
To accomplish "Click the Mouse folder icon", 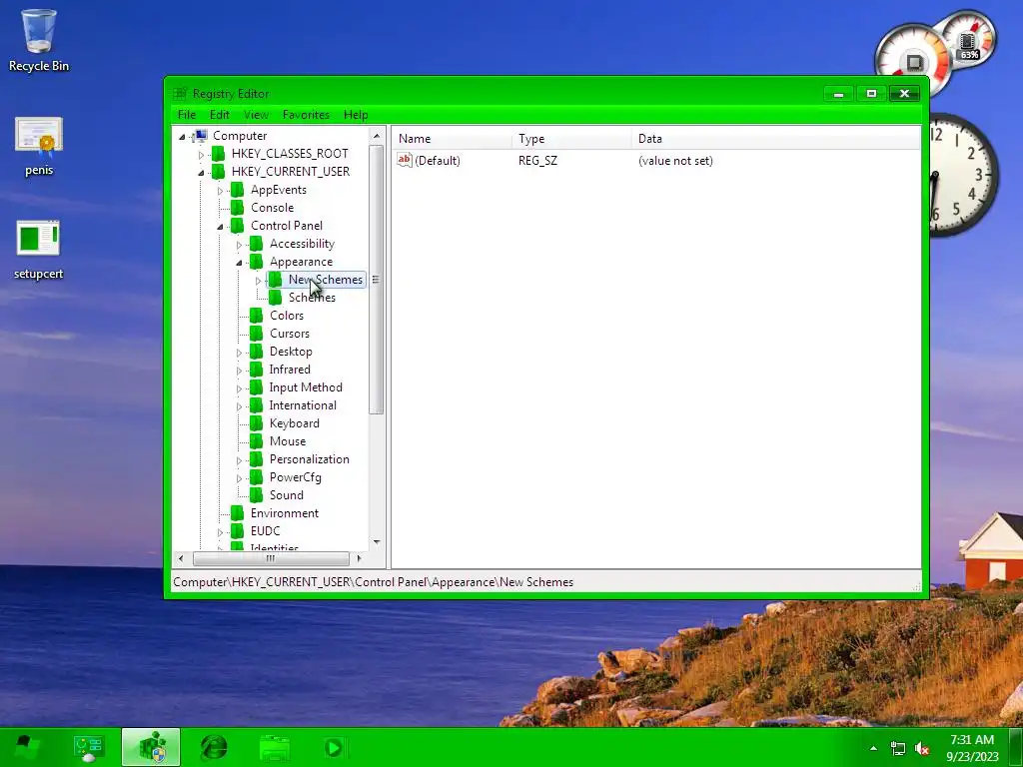I will point(257,441).
